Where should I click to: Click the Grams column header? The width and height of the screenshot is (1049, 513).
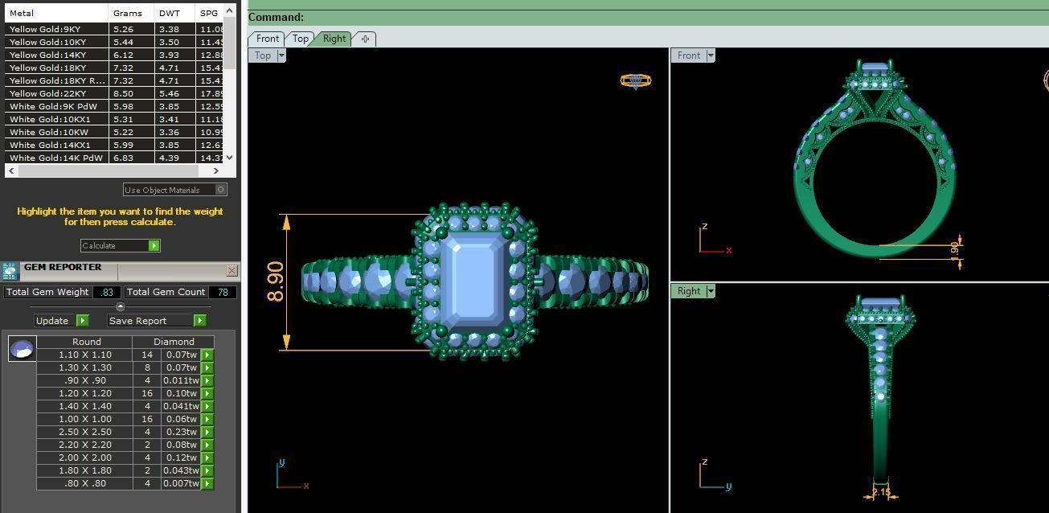[x=131, y=13]
